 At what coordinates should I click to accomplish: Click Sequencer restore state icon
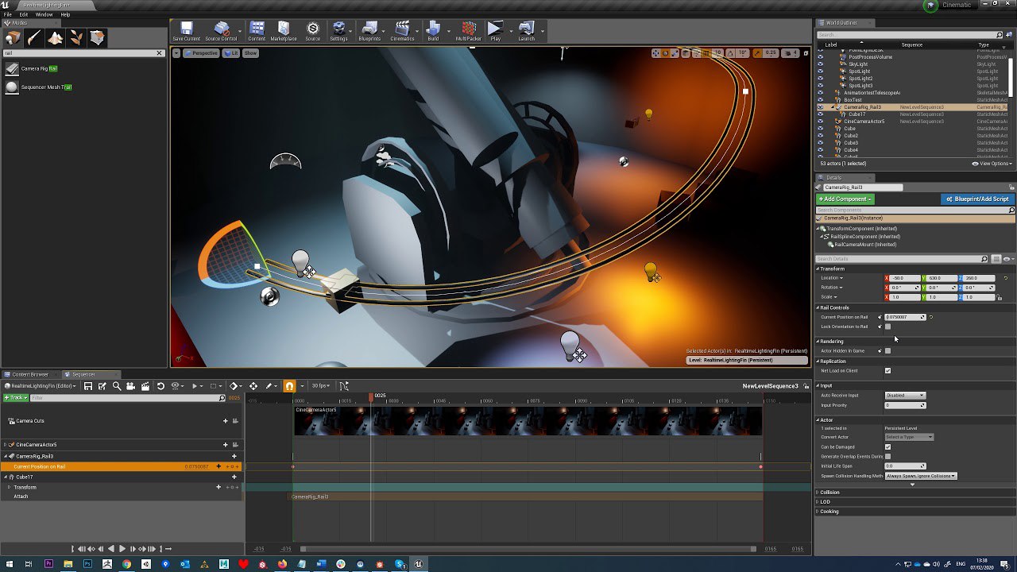[160, 386]
